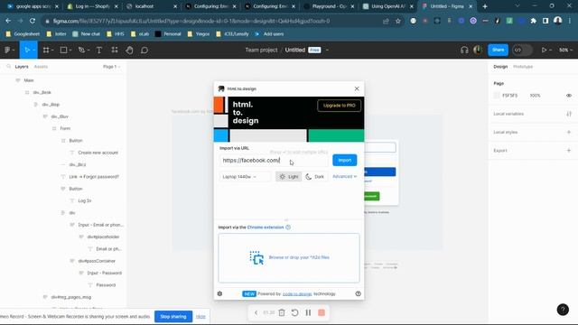
Task: Open the code.to.design link
Action: (x=297, y=293)
